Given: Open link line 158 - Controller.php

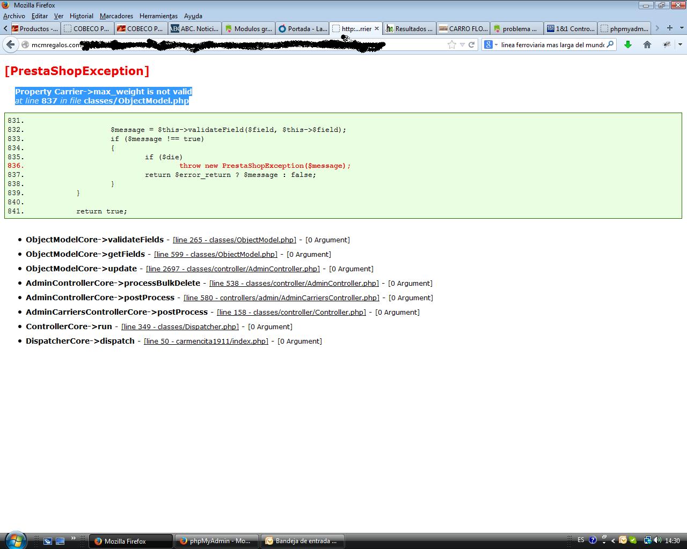Looking at the screenshot, I should coord(291,312).
